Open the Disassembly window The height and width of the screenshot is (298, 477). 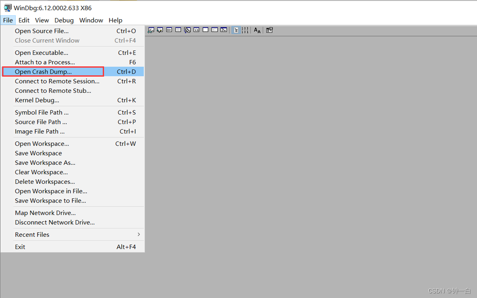pyautogui.click(x=196, y=30)
